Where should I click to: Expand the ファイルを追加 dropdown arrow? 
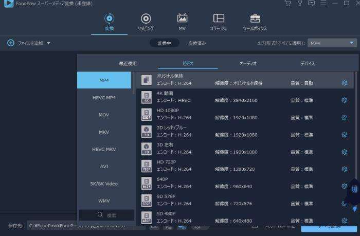(x=48, y=43)
